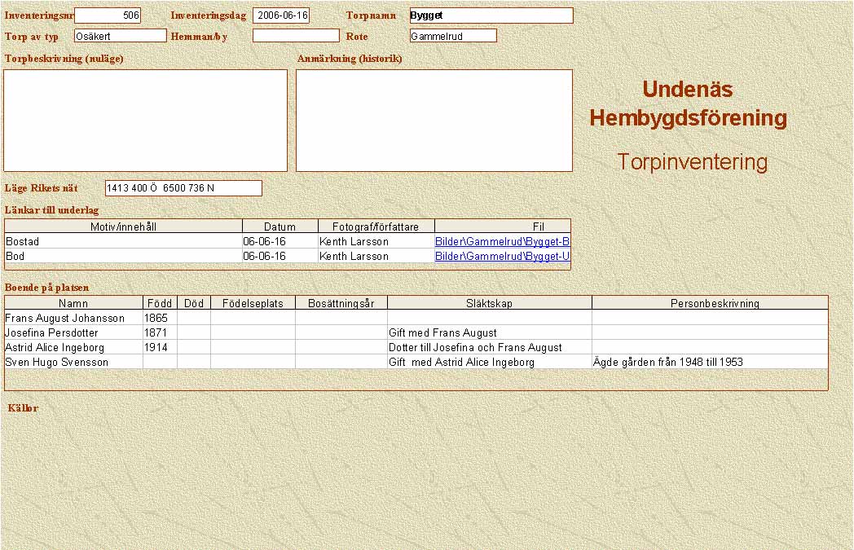Click the Bosättningsår column header
This screenshot has width=854, height=550.
coord(341,303)
